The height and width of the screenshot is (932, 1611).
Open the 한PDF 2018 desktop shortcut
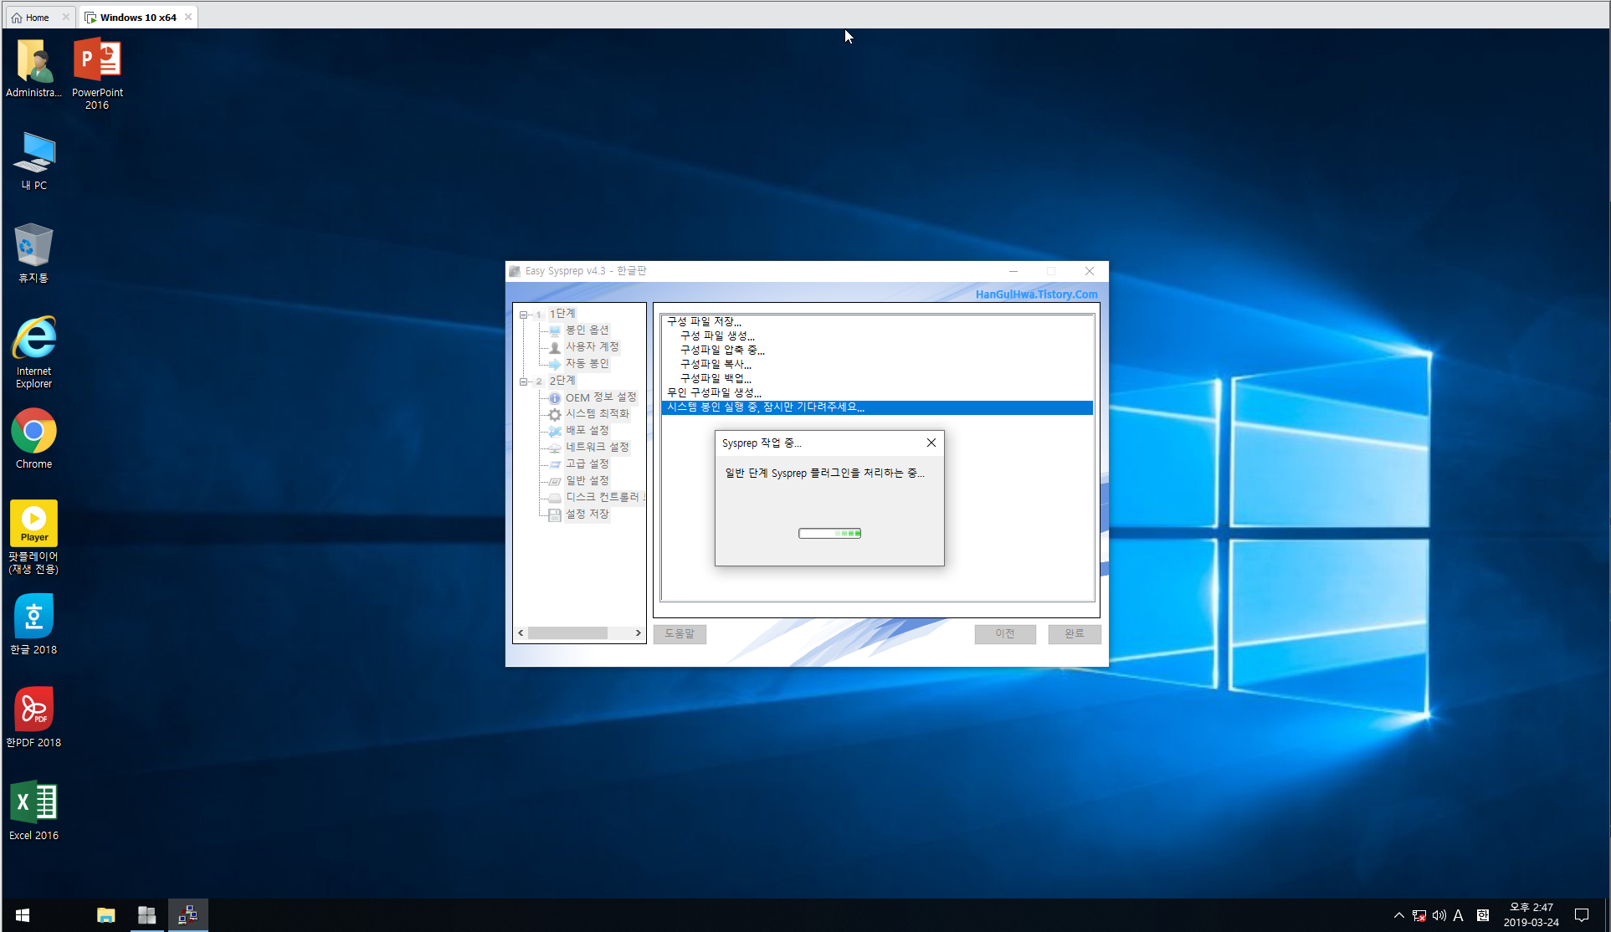point(33,717)
